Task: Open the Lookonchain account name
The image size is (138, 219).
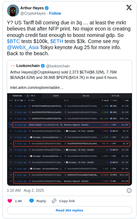Action: click(x=28, y=66)
